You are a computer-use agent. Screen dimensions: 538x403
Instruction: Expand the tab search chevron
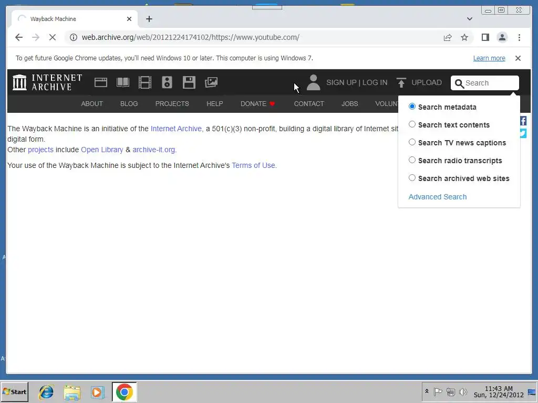pos(470,19)
